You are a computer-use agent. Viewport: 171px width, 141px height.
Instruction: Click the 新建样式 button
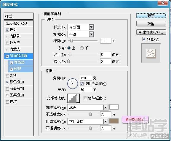point(151,32)
